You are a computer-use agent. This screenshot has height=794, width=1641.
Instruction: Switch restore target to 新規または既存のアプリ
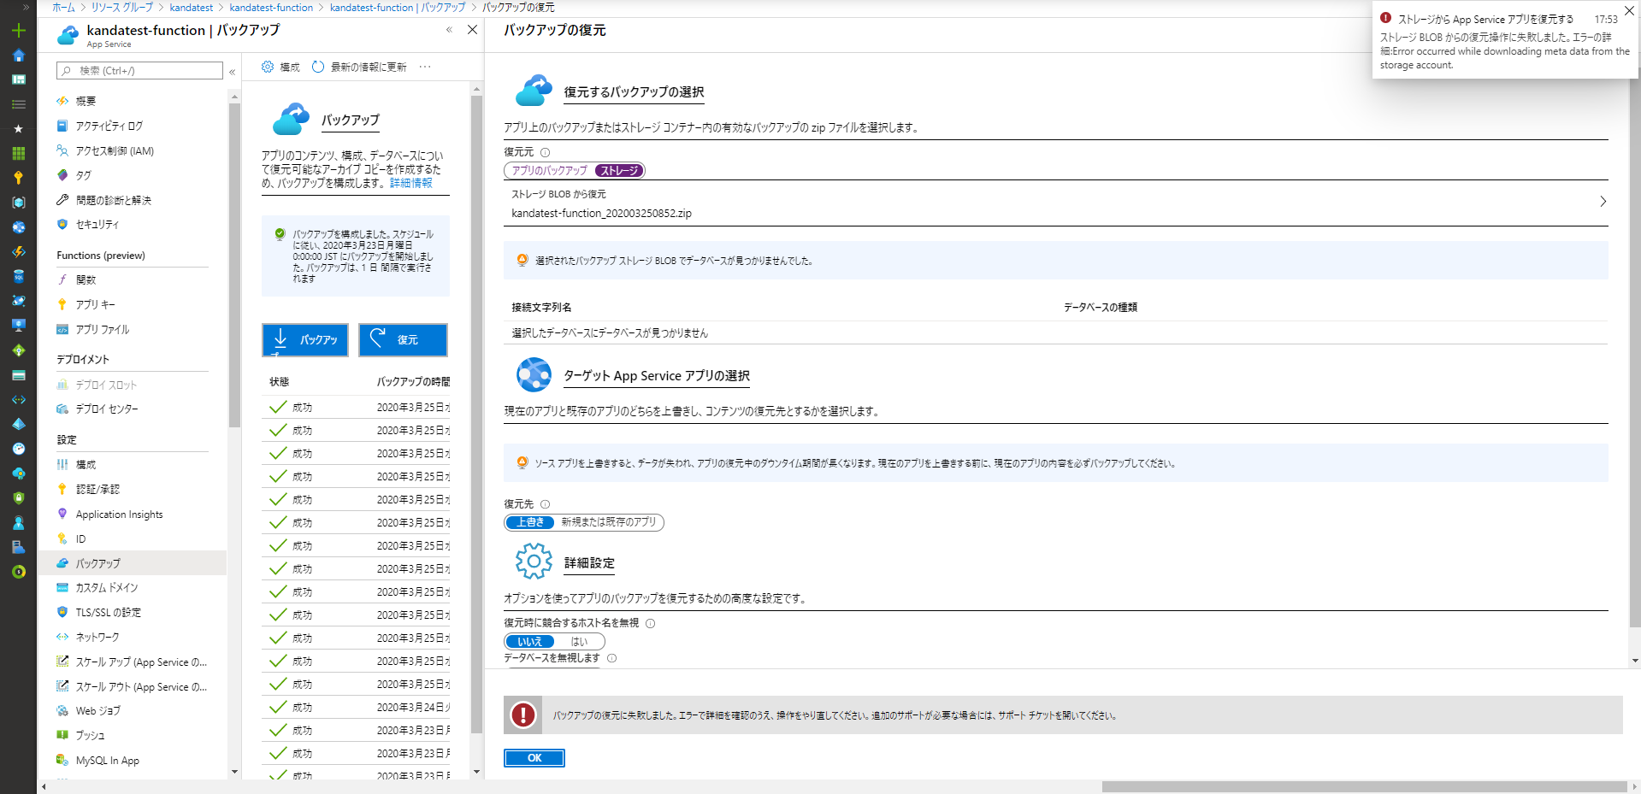coord(608,522)
